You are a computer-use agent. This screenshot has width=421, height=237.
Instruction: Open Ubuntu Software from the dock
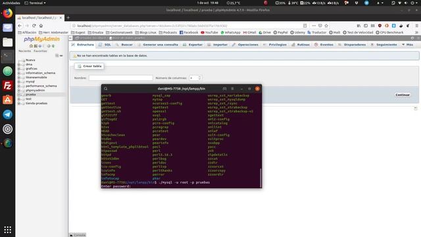point(7,100)
